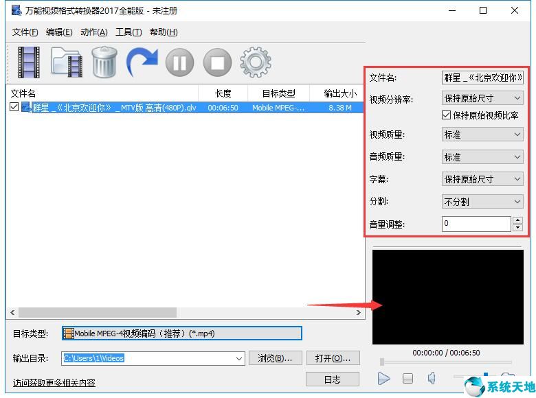The height and width of the screenshot is (398, 536).
Task: Click the blue arrow start conversion icon
Action: (x=142, y=62)
